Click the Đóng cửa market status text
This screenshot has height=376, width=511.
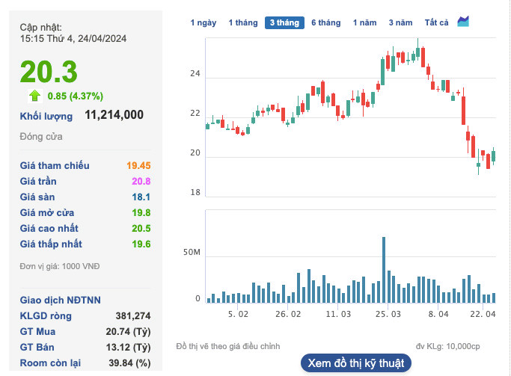[x=41, y=137]
